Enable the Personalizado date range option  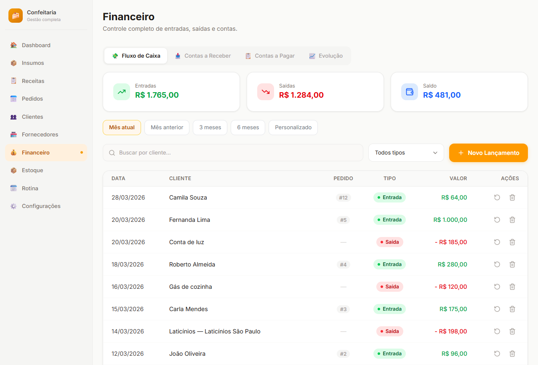pos(293,127)
